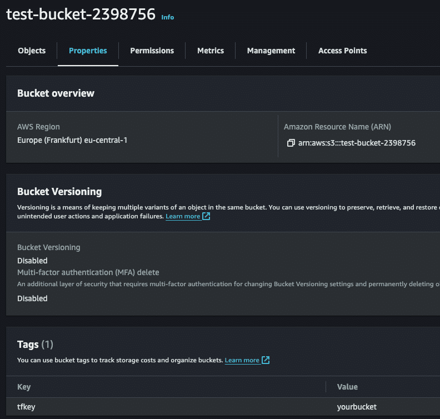
Task: Follow Learn more link for bucket tags
Action: click(x=242, y=360)
